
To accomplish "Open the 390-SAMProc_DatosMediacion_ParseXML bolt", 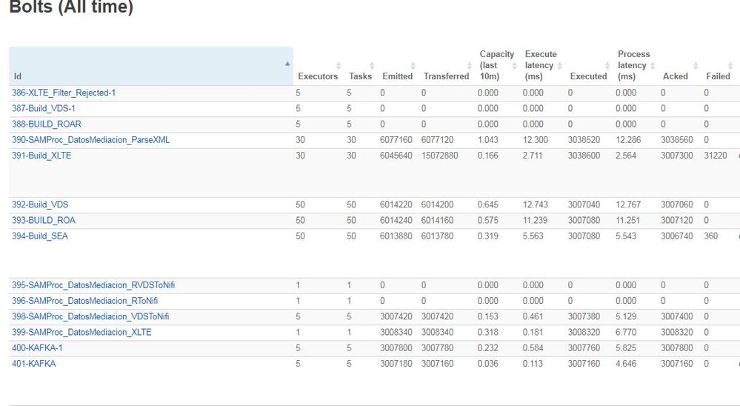I will (90, 139).
